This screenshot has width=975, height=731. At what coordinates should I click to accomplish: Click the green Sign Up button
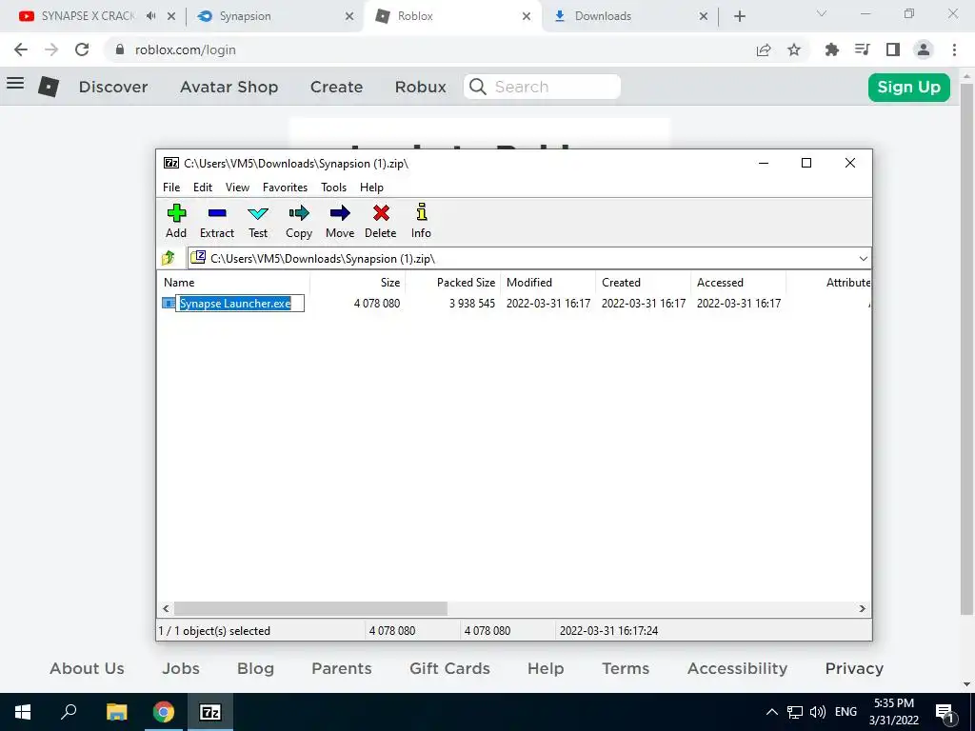(x=908, y=87)
